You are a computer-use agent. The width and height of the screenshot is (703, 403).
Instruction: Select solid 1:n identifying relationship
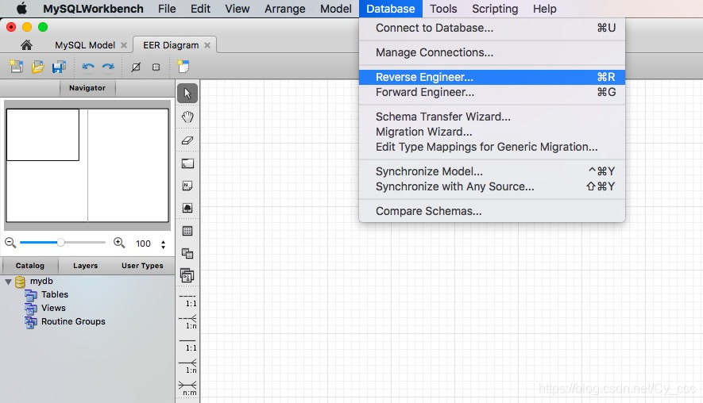coord(187,367)
